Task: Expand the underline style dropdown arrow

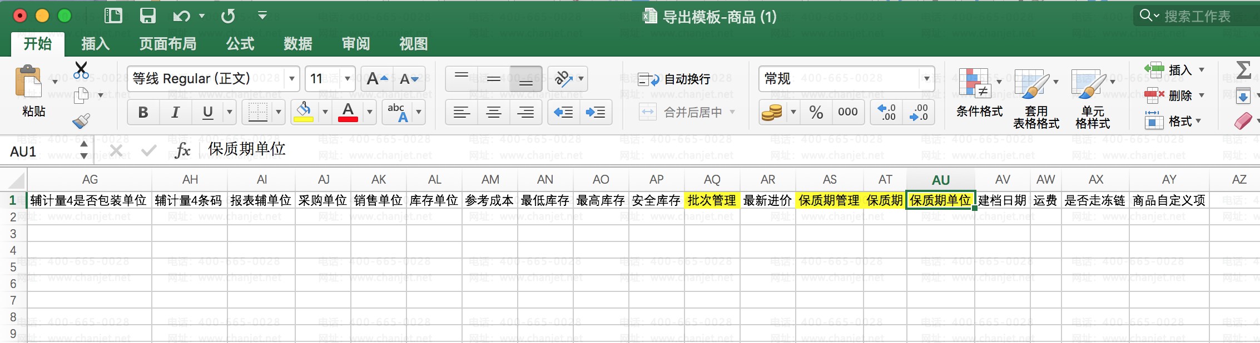Action: tap(229, 112)
